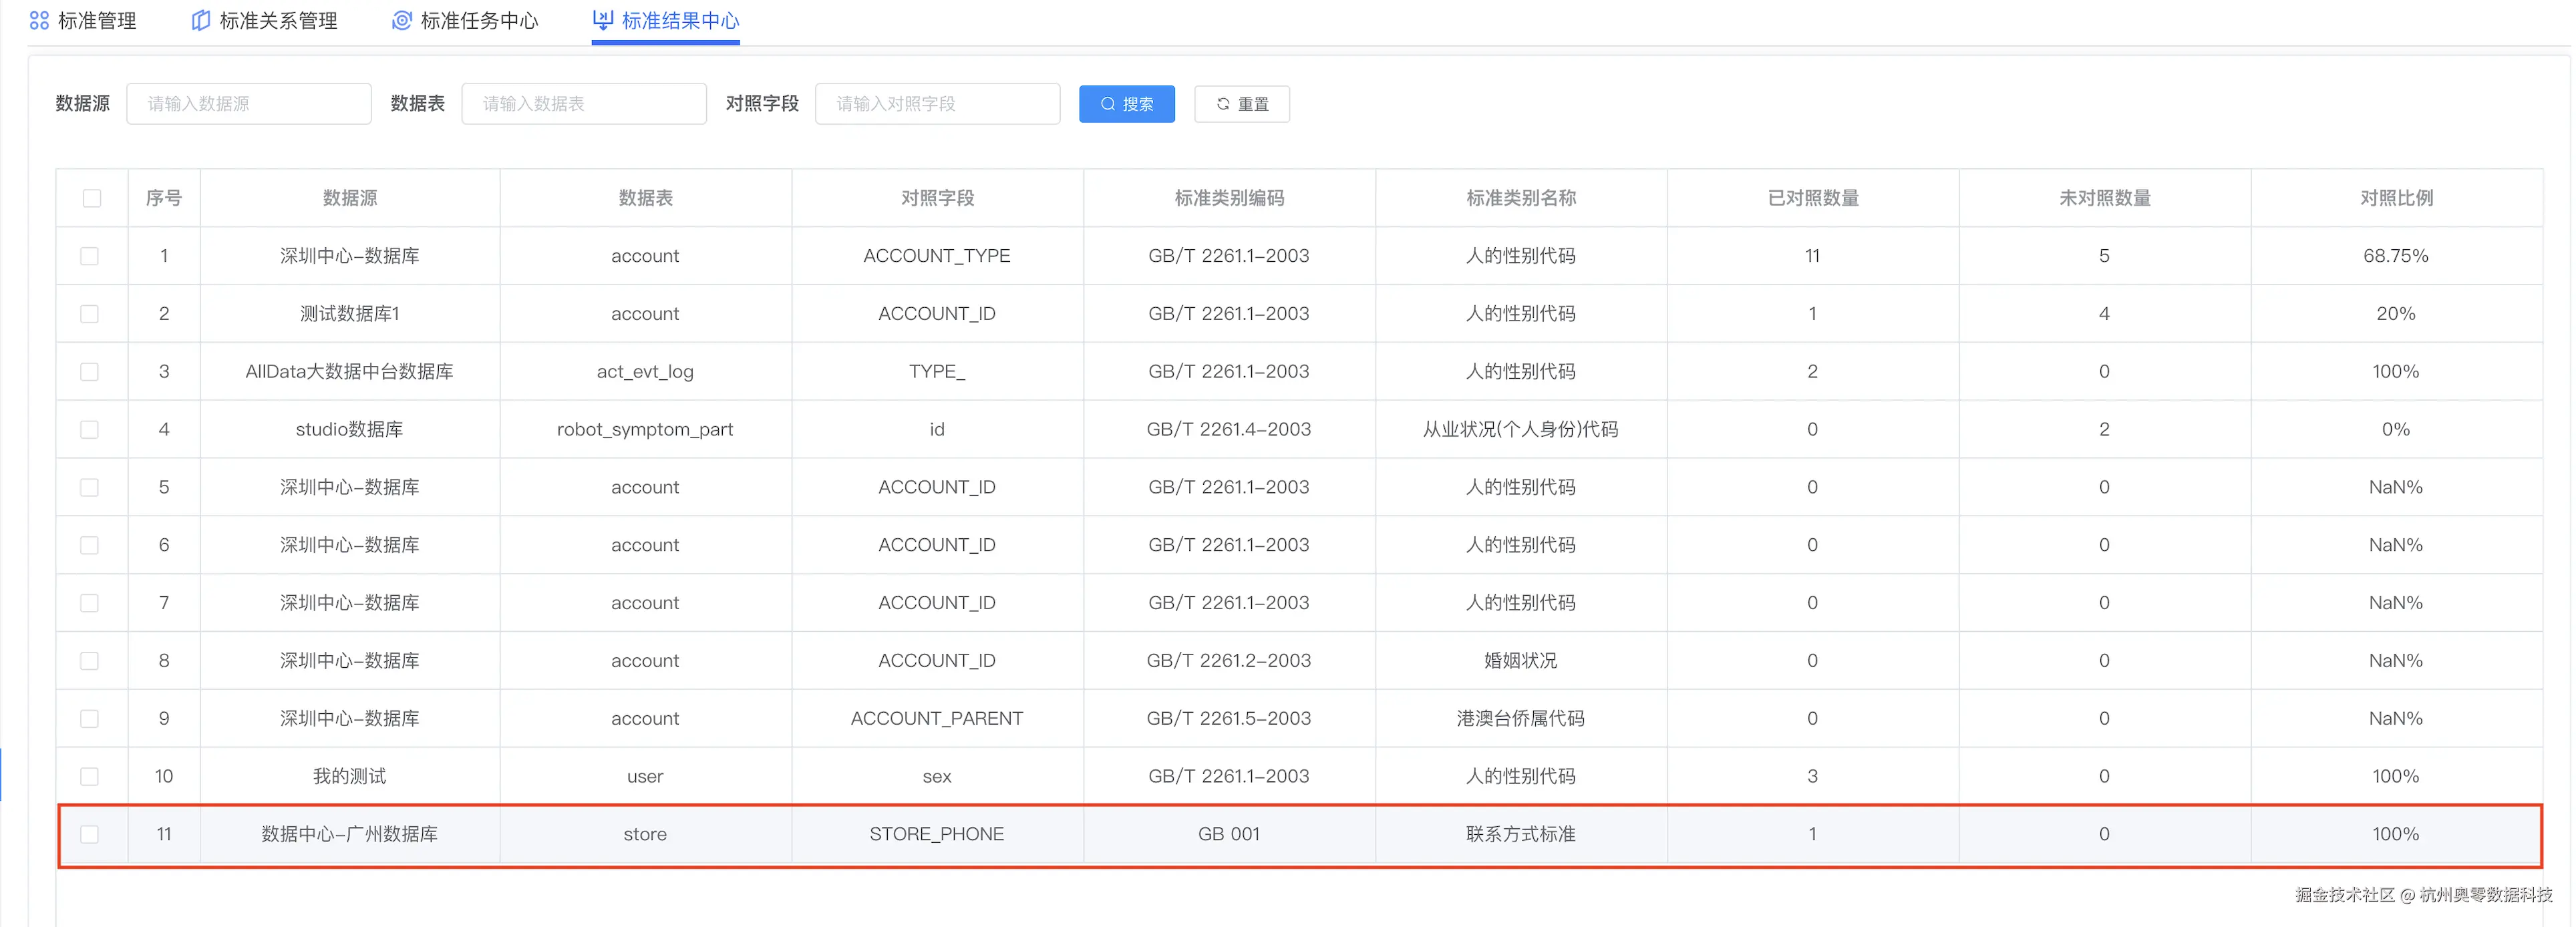Click the user table cell
The height and width of the screenshot is (927, 2576).
[645, 777]
